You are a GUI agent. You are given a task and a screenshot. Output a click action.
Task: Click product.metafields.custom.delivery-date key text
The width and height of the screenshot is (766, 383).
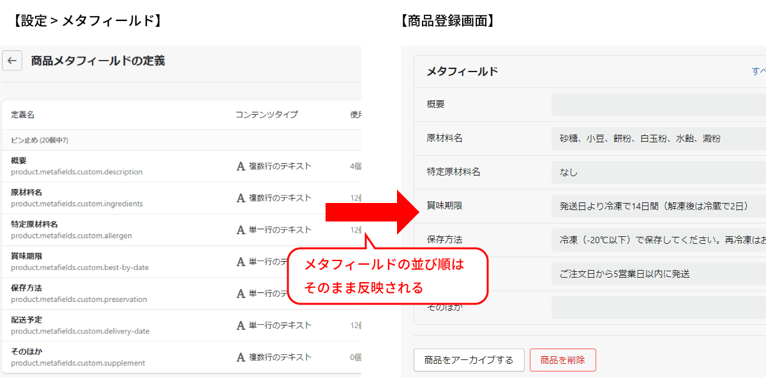(80, 331)
